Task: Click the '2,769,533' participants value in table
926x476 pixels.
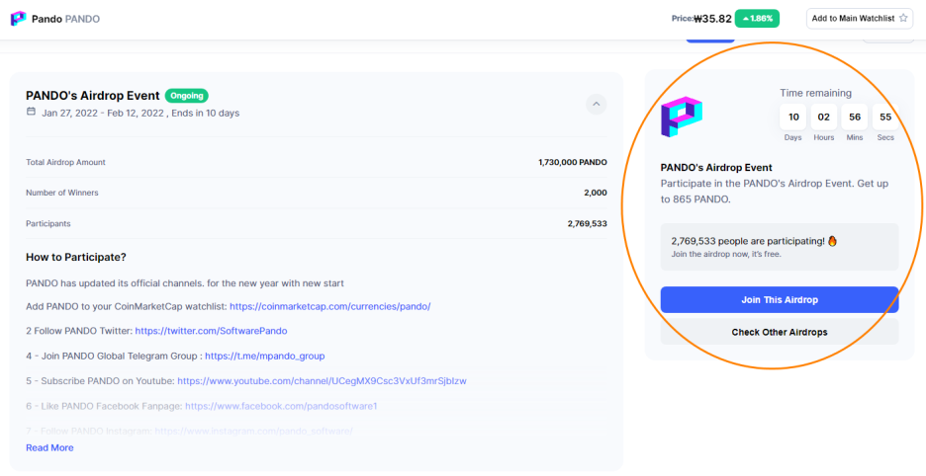Action: point(587,224)
